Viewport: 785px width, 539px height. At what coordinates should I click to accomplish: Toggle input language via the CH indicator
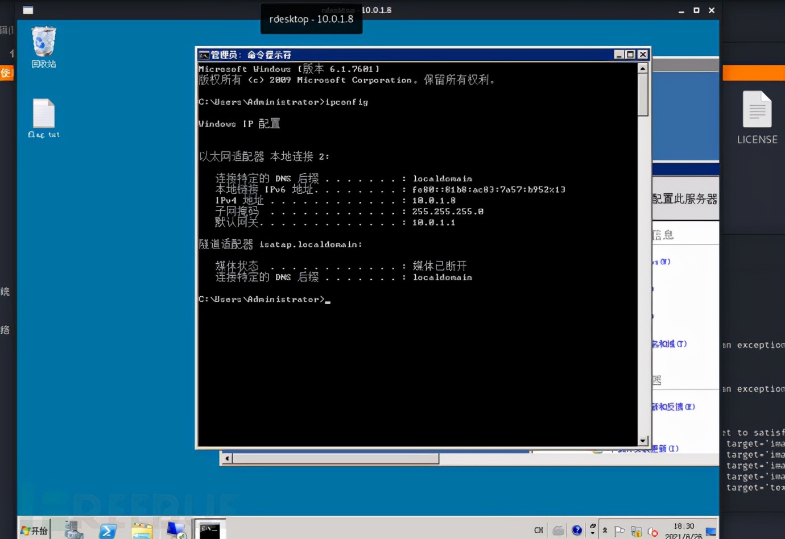point(539,529)
